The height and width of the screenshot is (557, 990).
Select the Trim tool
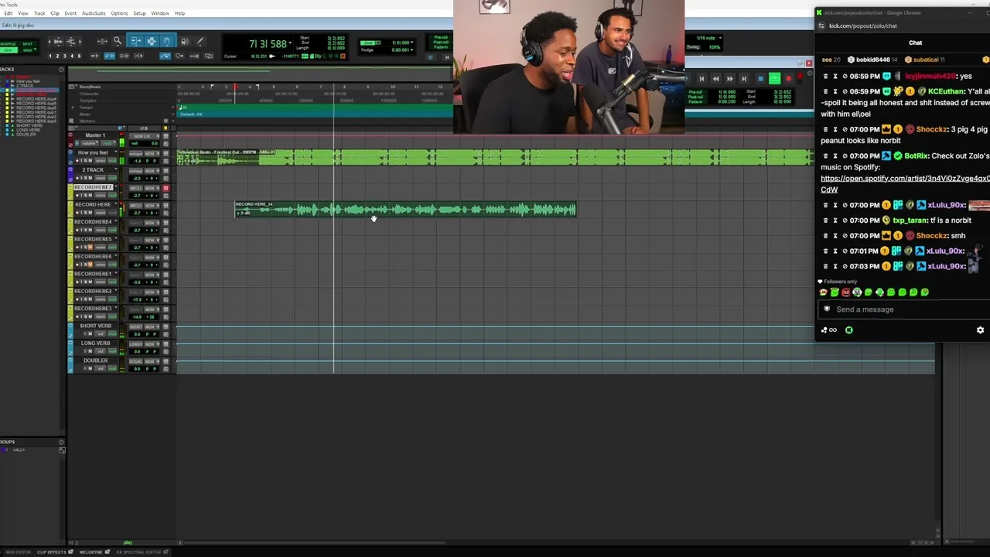tap(135, 41)
